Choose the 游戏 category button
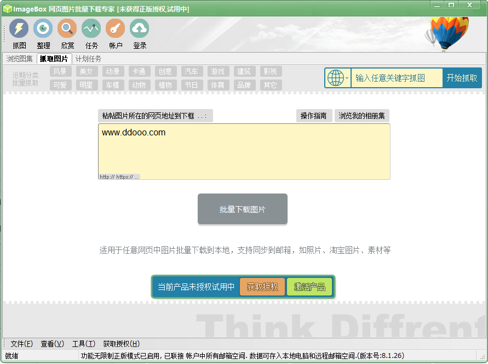The image size is (488, 364). (218, 71)
